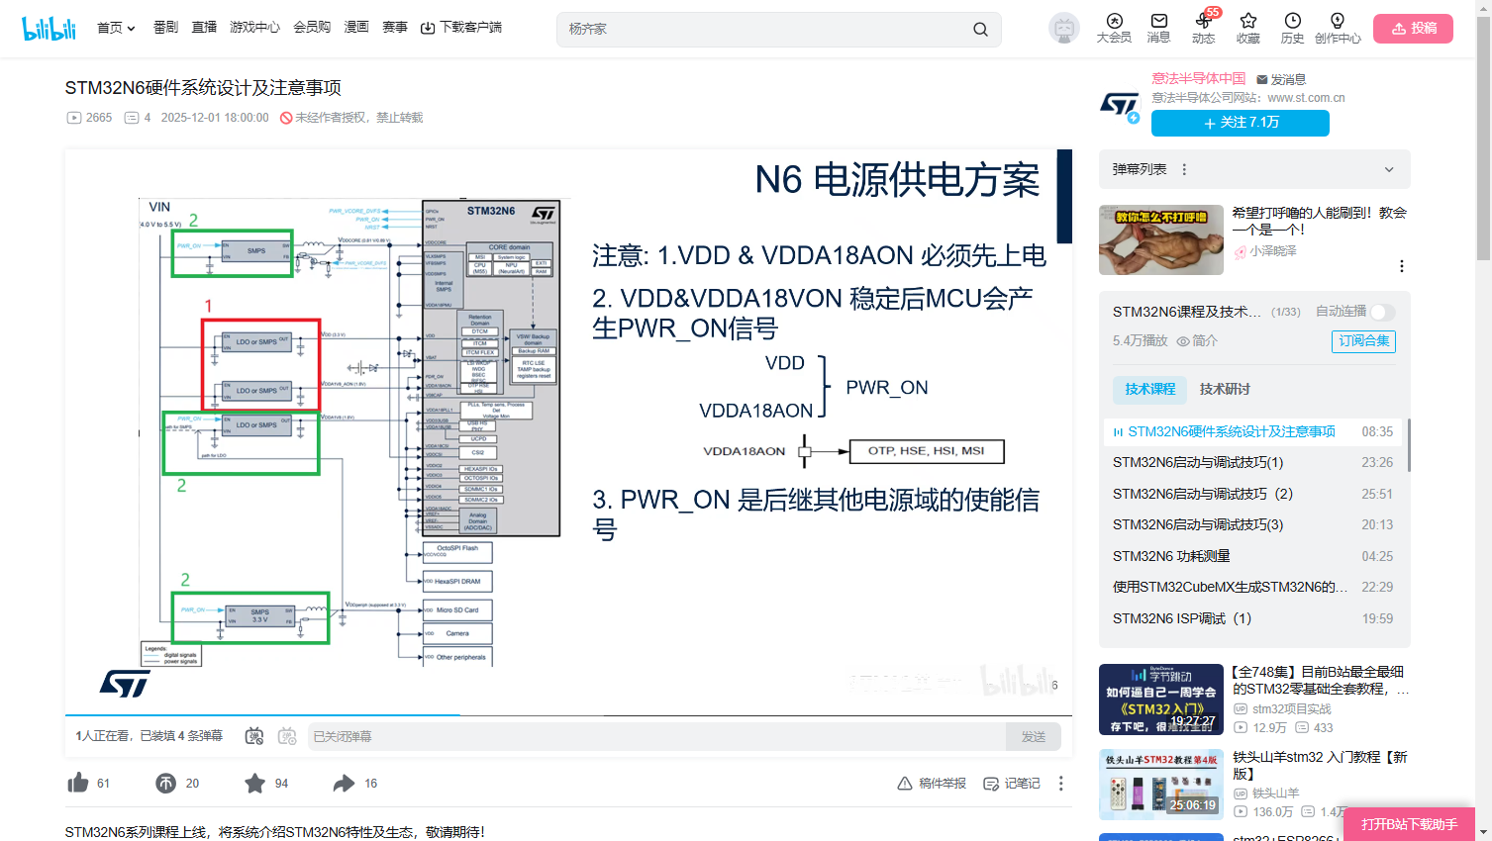Screen dimensions: 1492x841
Task: Click the 订阅合集 subscribe button
Action: coord(1363,340)
